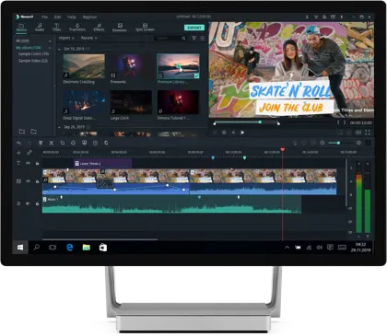Viewport: 387px width, 336px height.
Task: Open the Split Screen panel
Action: (x=145, y=28)
